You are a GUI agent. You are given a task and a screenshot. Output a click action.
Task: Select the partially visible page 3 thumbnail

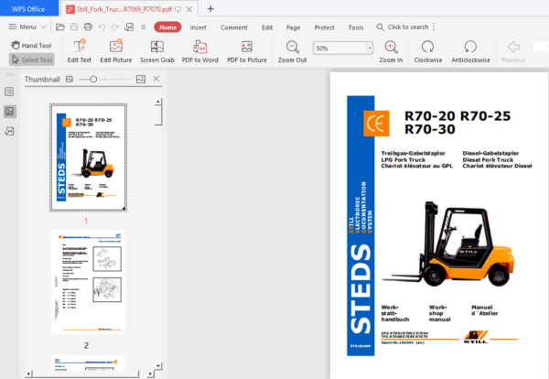pos(88,363)
